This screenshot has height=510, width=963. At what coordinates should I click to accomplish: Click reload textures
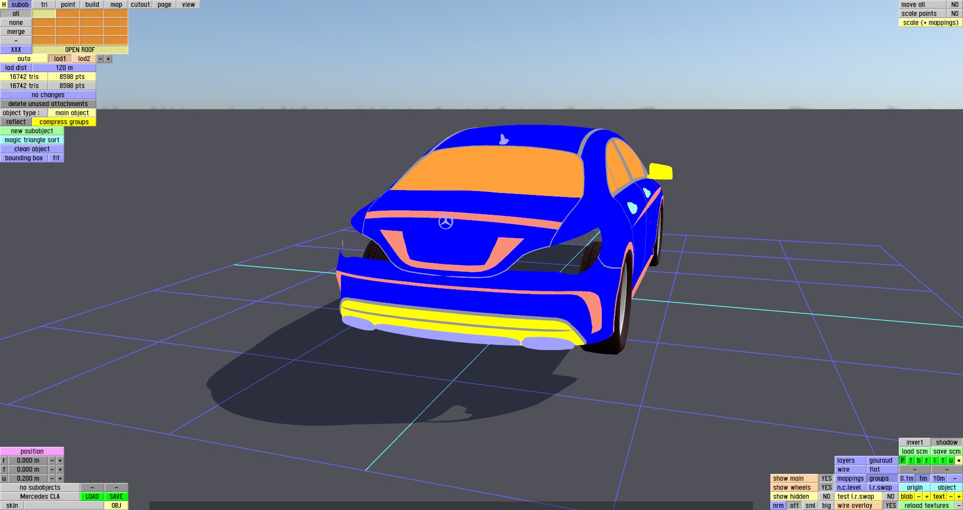(927, 505)
